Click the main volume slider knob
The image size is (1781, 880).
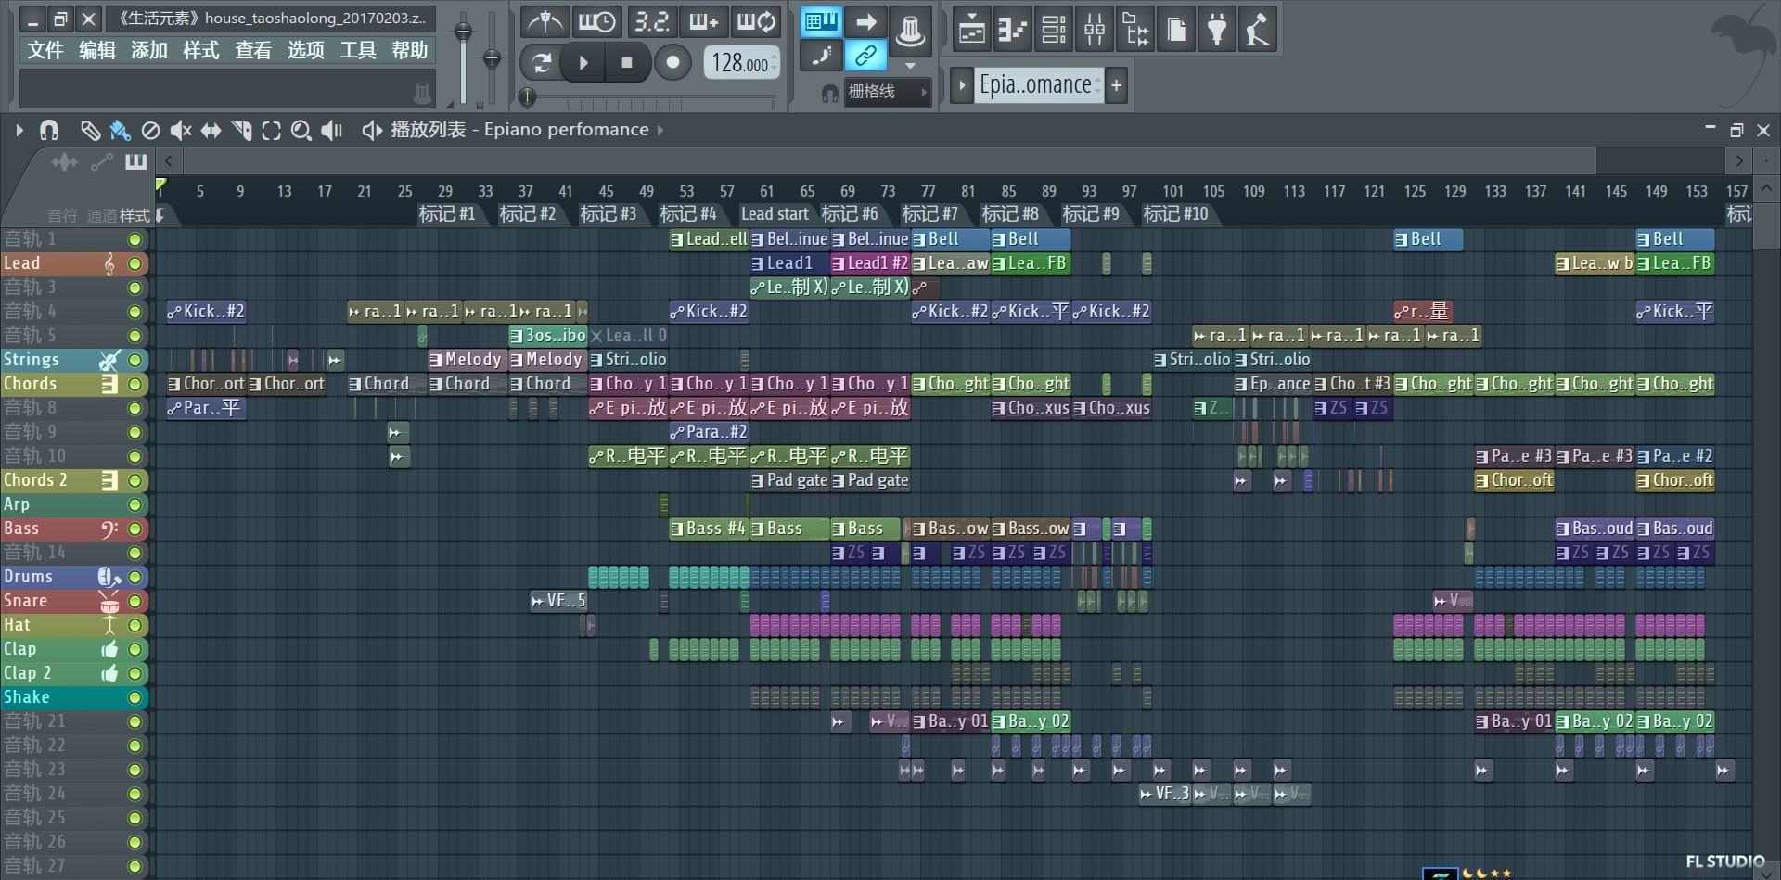(x=463, y=32)
